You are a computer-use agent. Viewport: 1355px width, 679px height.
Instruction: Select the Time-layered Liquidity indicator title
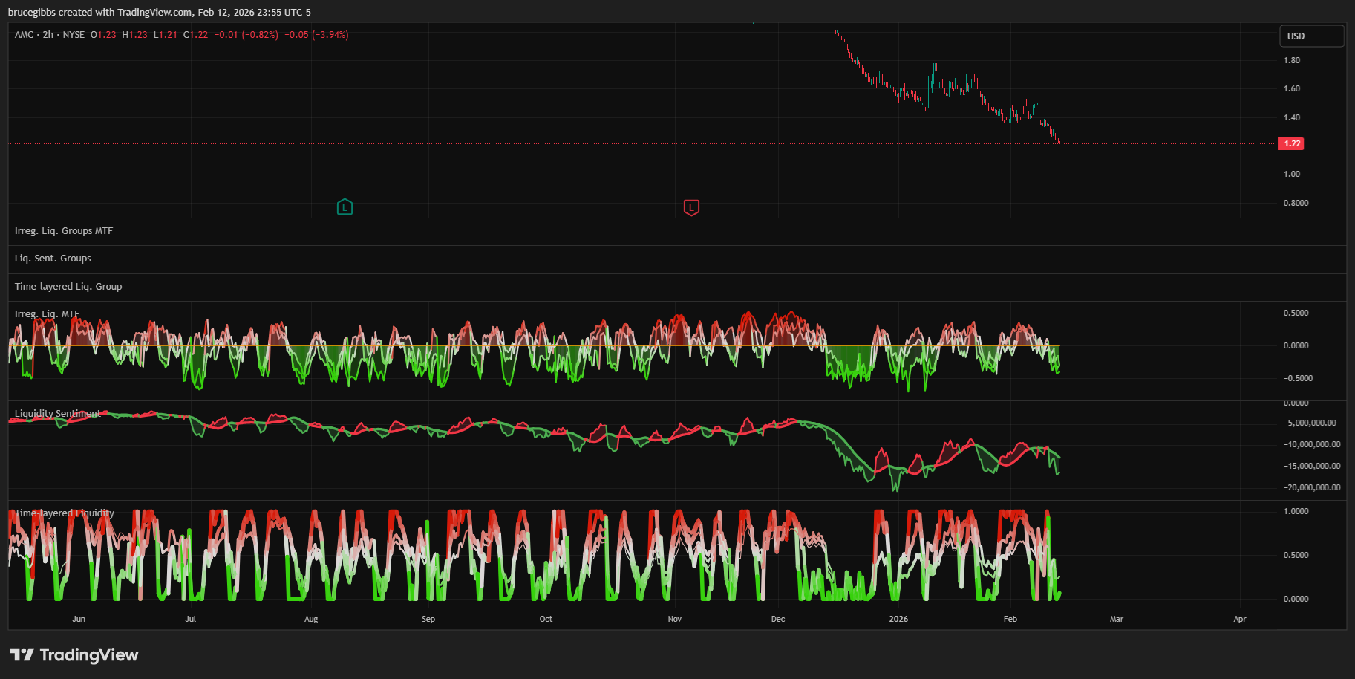click(65, 513)
